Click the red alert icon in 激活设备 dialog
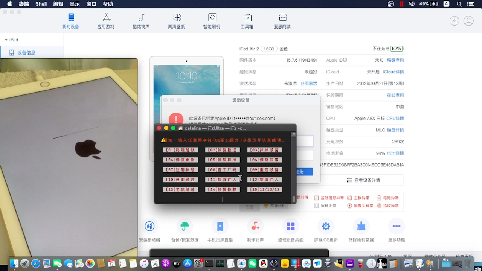 (176, 119)
